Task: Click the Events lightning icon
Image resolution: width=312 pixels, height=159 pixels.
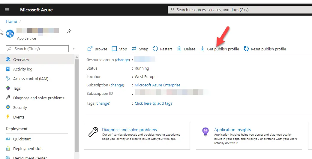Action: pos(8,117)
